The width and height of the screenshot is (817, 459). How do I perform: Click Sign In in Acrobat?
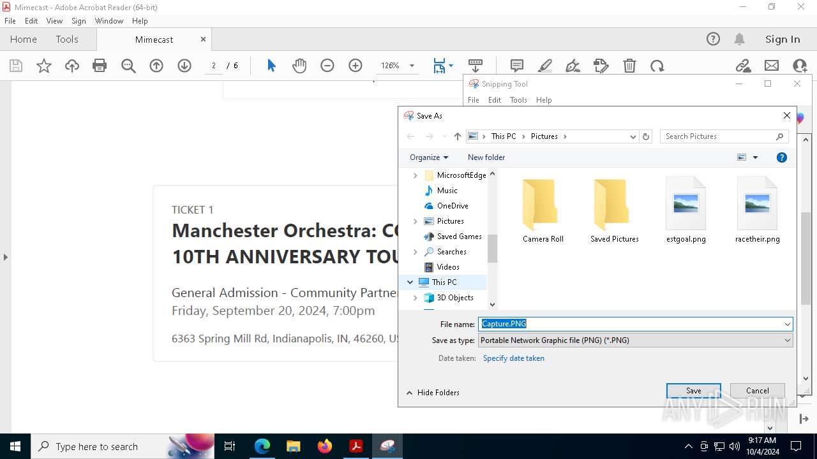783,39
